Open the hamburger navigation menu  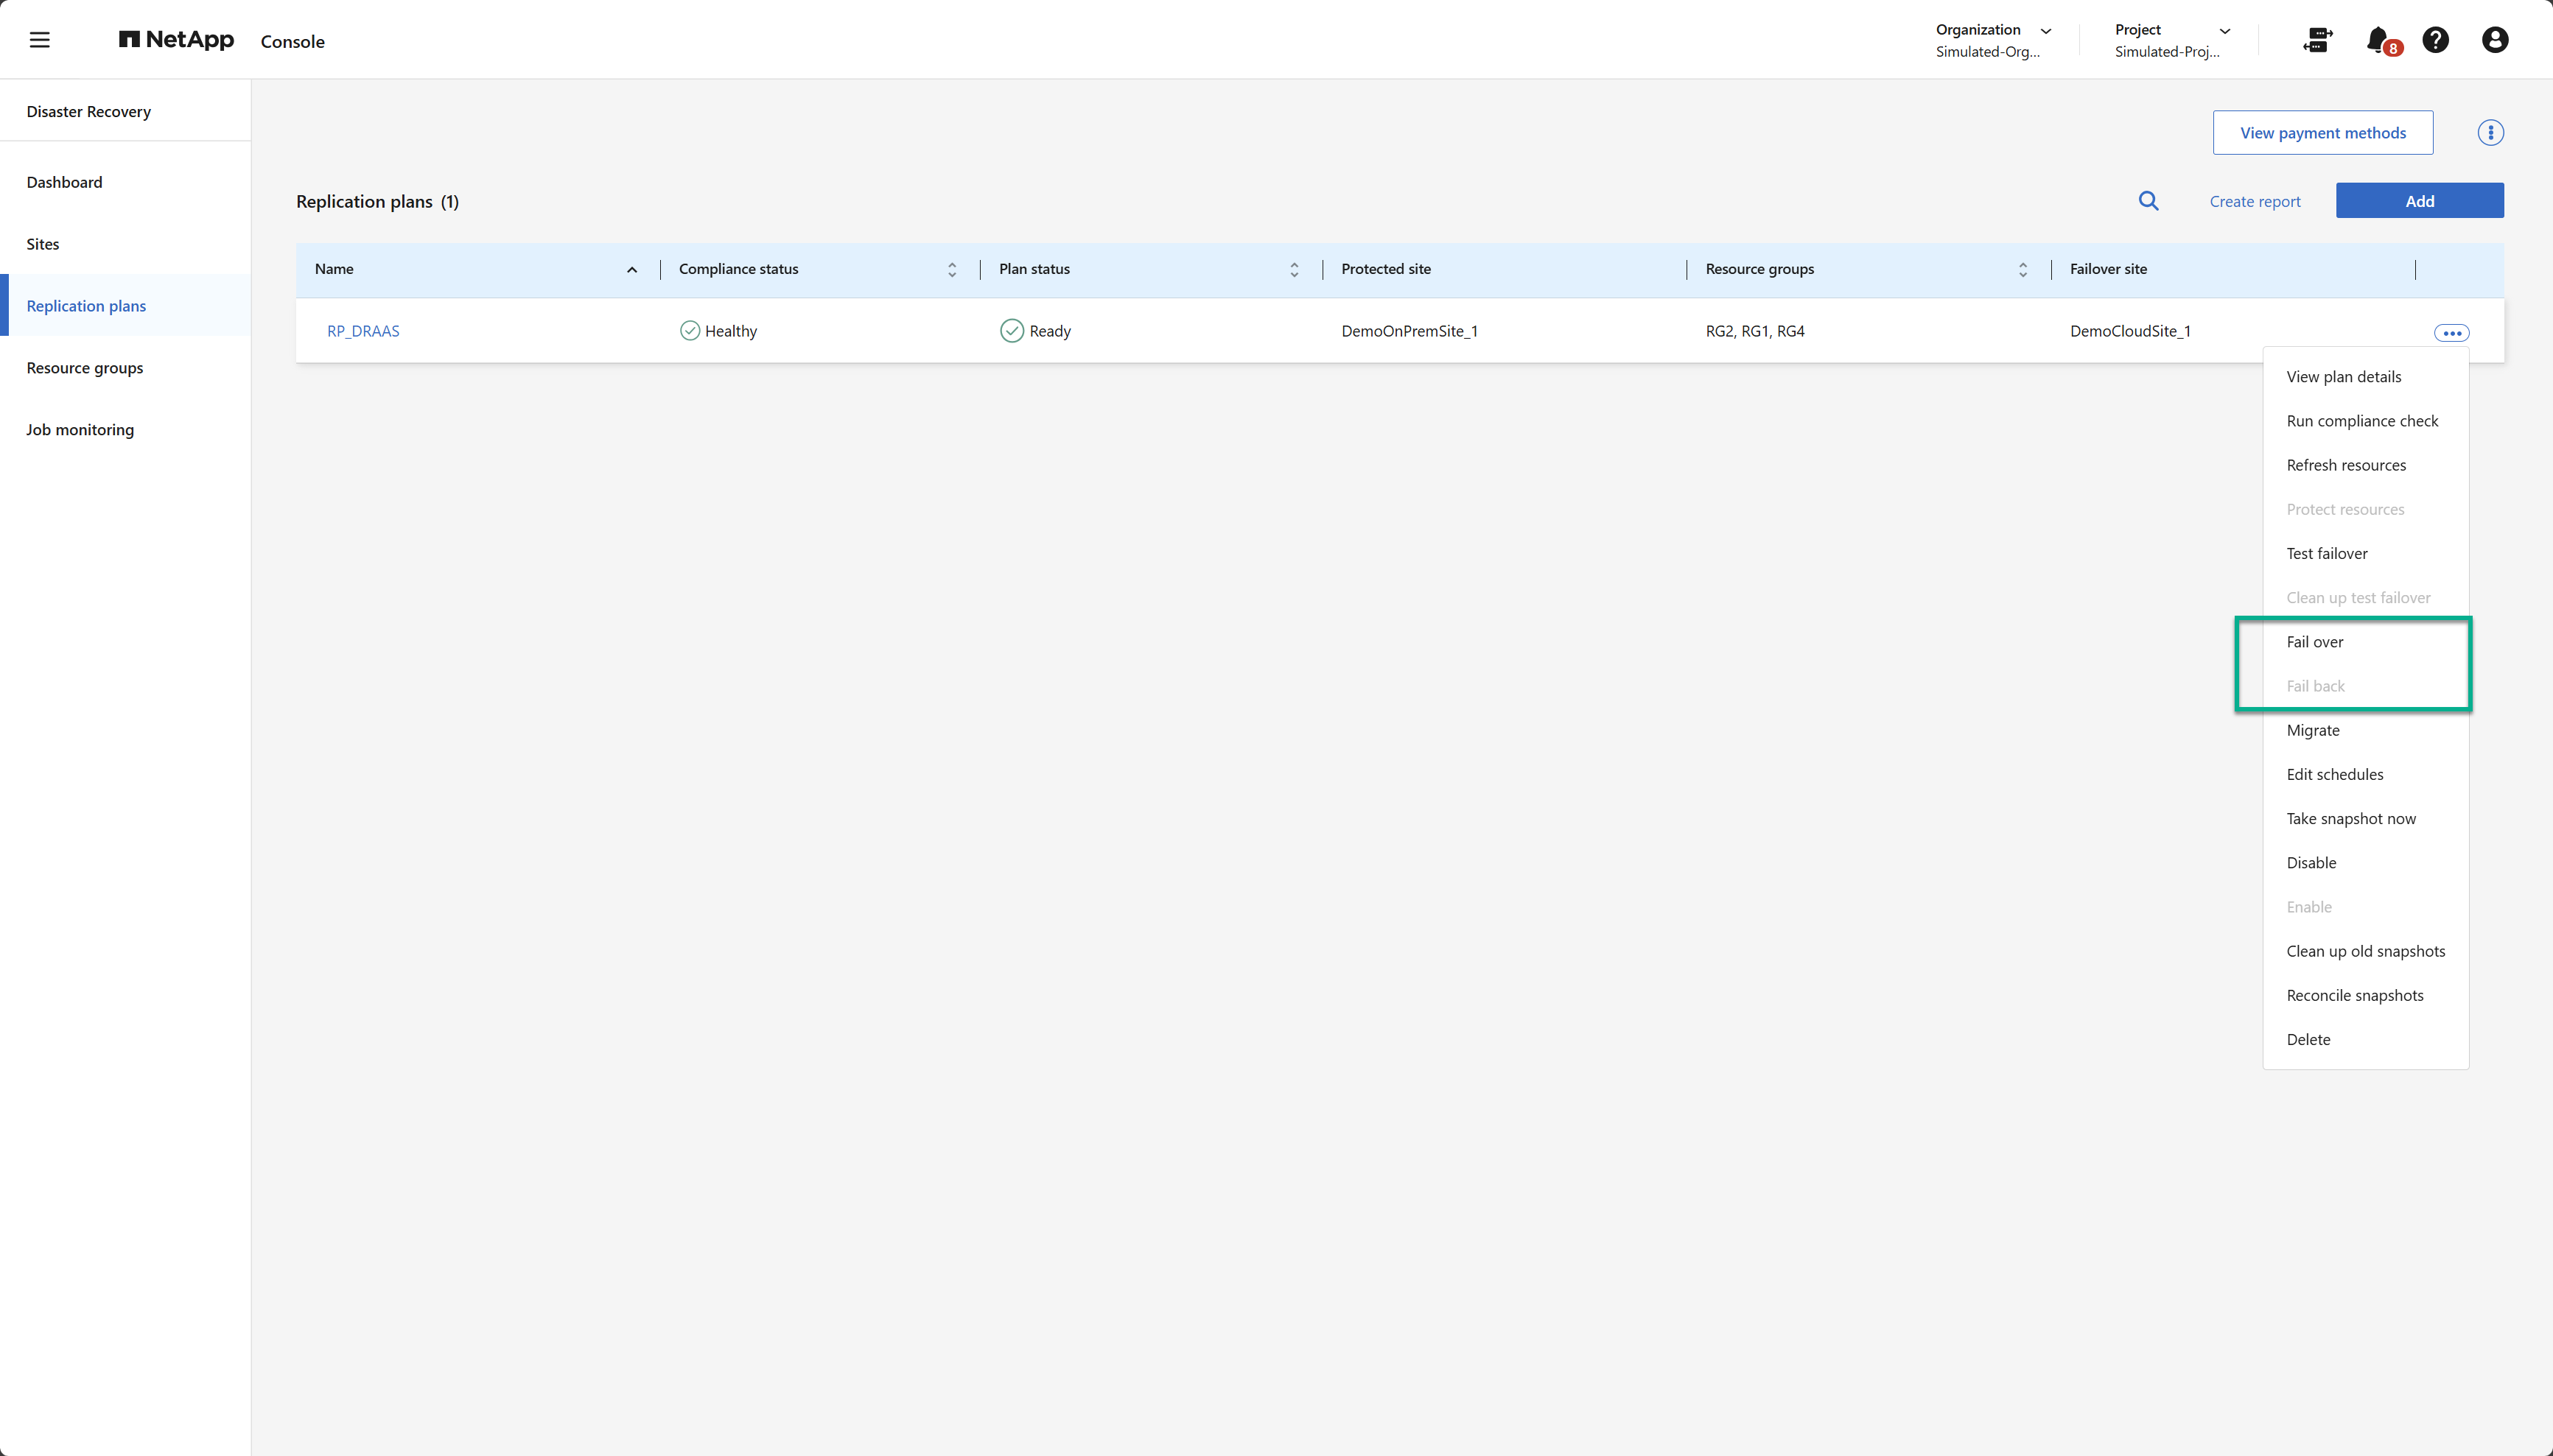point(39,40)
